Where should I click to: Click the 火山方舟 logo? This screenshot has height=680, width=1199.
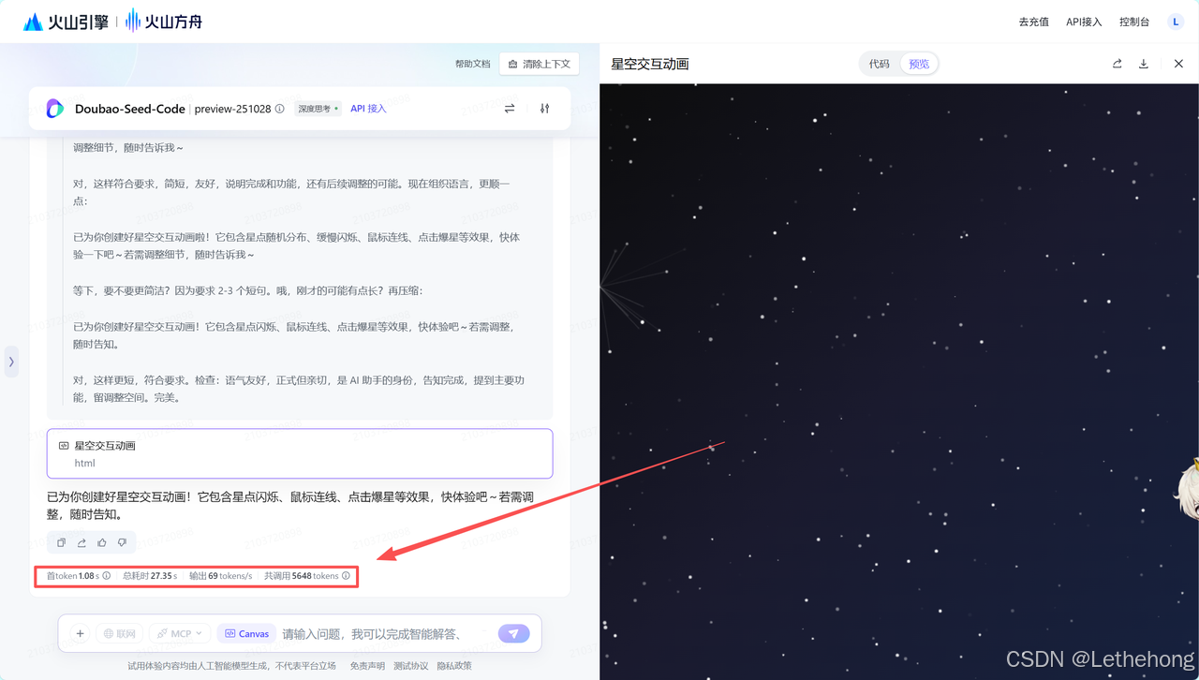(166, 21)
